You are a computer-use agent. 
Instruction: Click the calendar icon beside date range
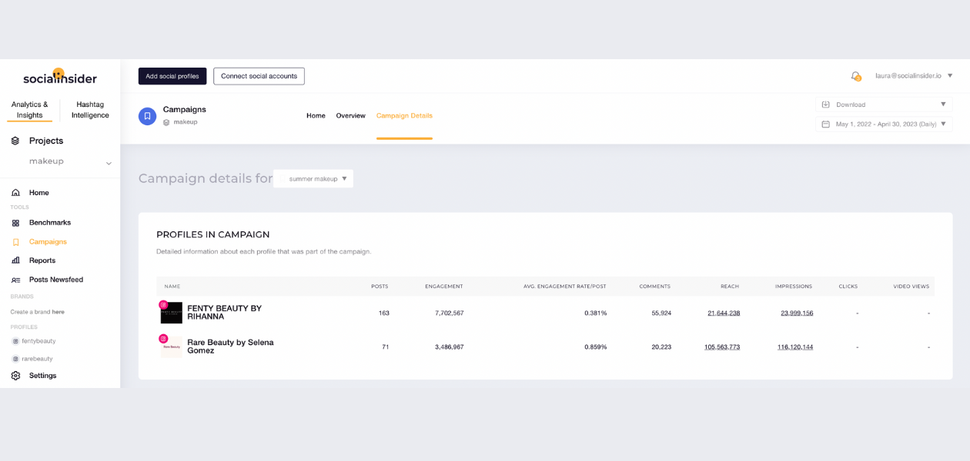click(825, 124)
